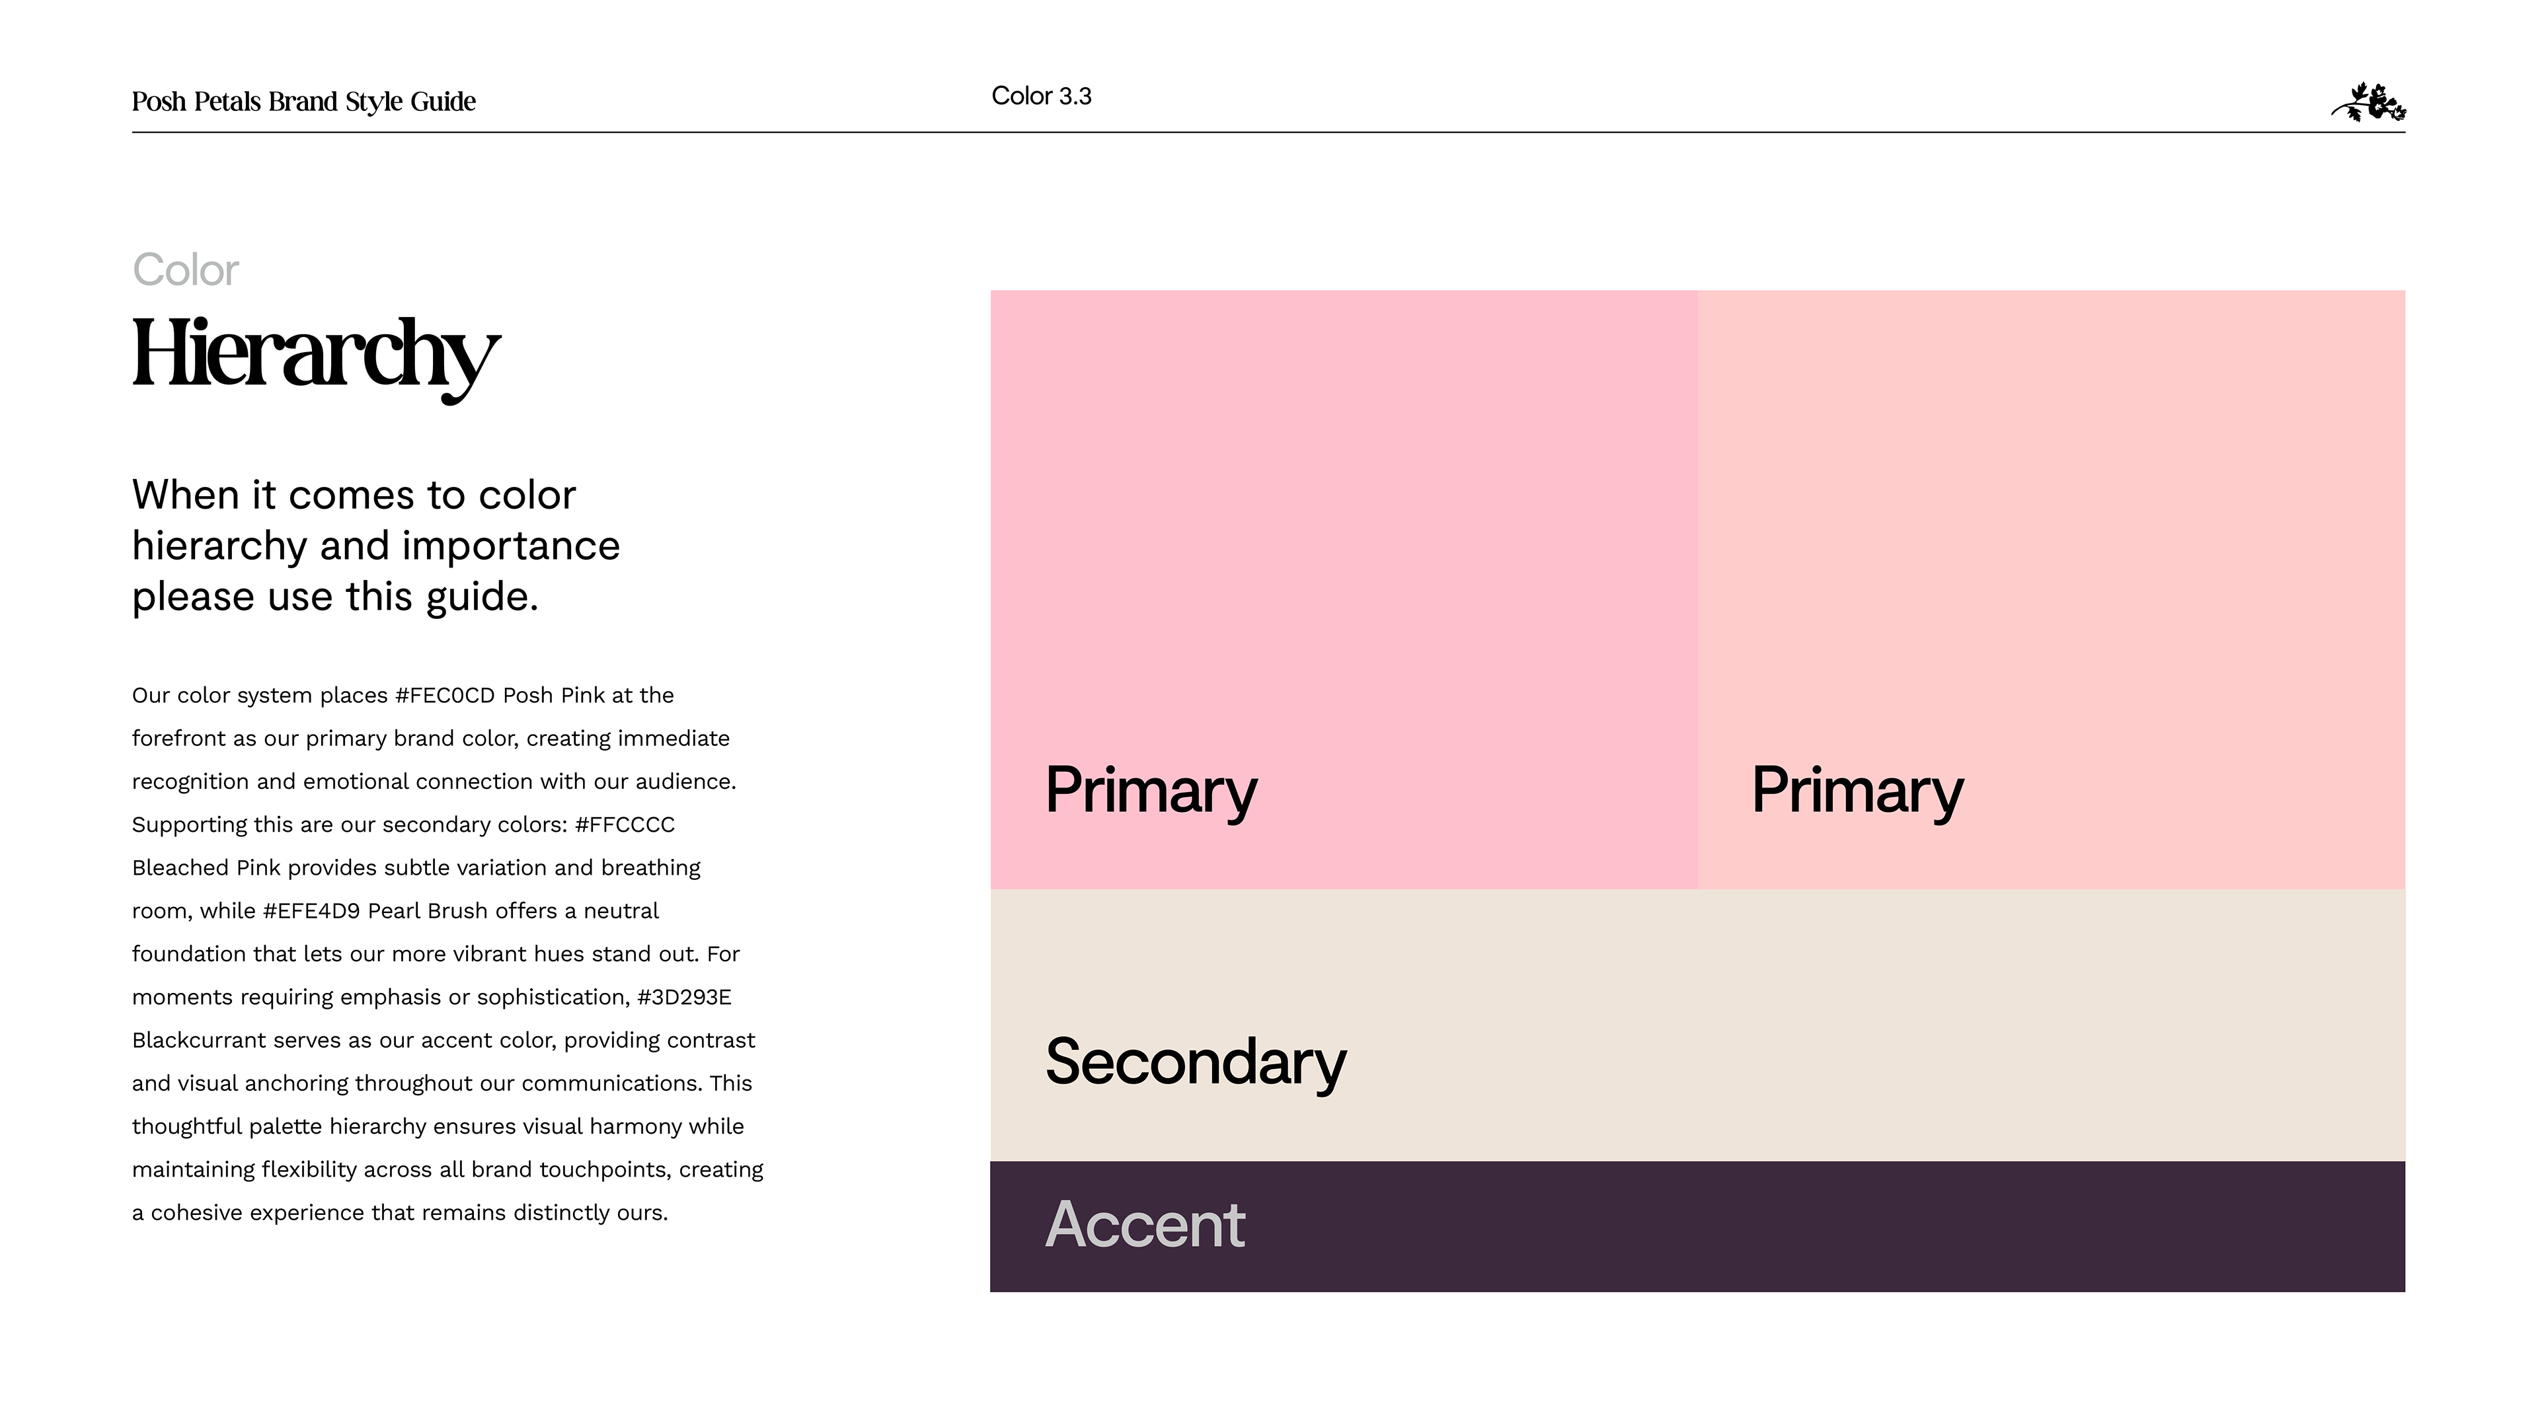
Task: Click the Accent label text
Action: [x=1145, y=1224]
